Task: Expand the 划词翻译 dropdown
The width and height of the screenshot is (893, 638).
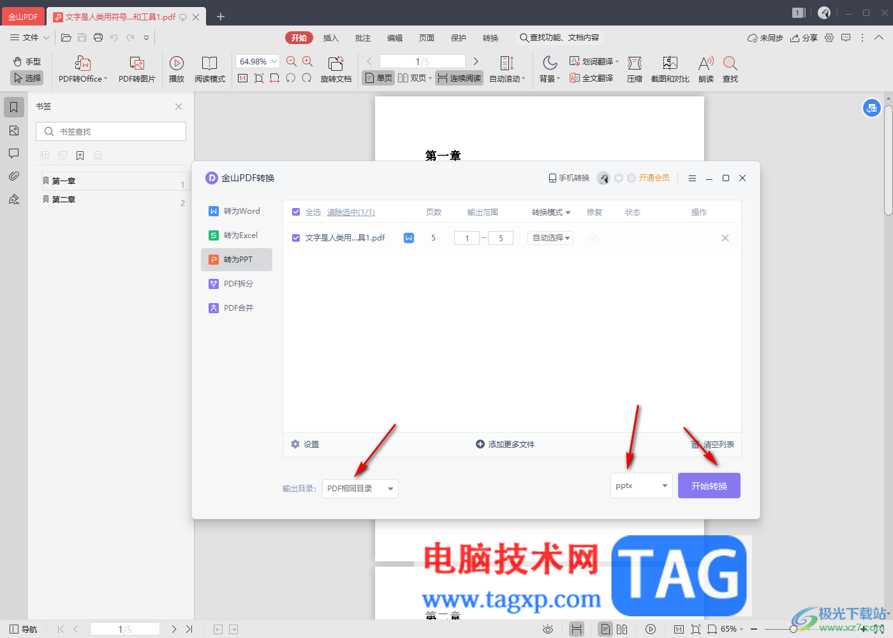Action: (617, 61)
